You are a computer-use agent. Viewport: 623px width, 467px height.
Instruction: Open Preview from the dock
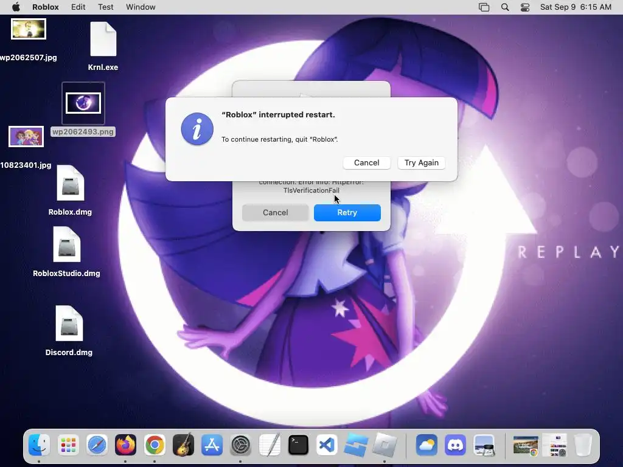click(x=484, y=445)
